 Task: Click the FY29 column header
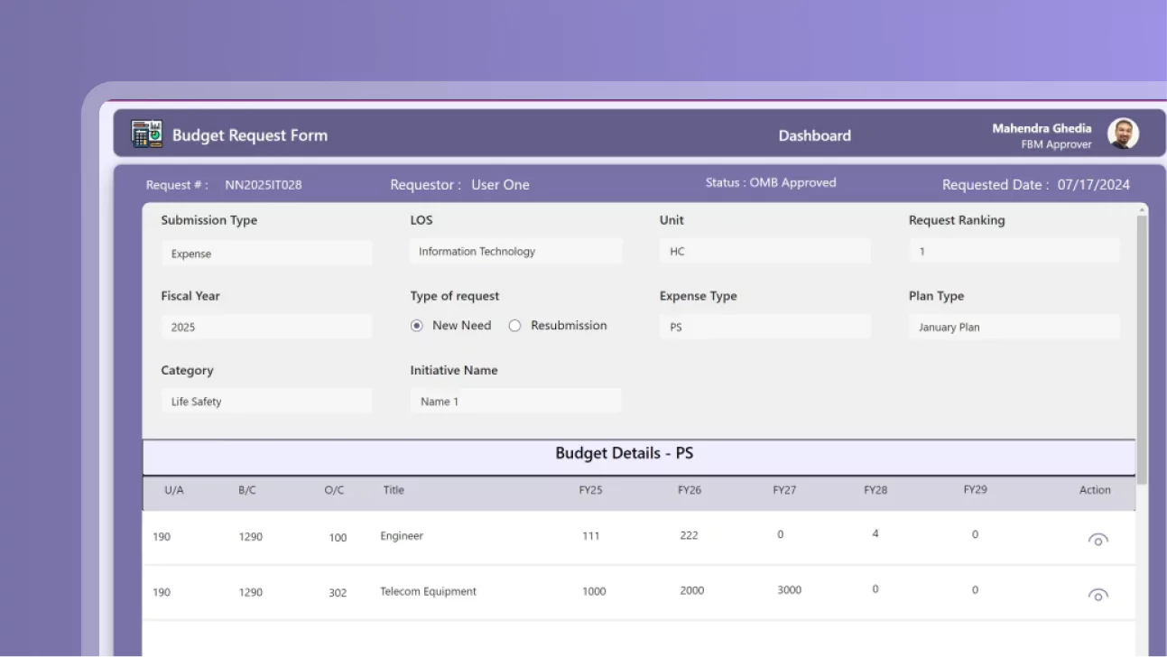975,490
